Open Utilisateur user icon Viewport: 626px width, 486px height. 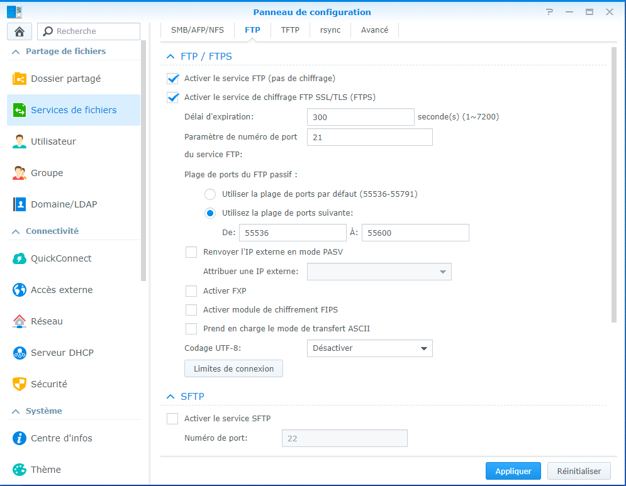point(19,141)
